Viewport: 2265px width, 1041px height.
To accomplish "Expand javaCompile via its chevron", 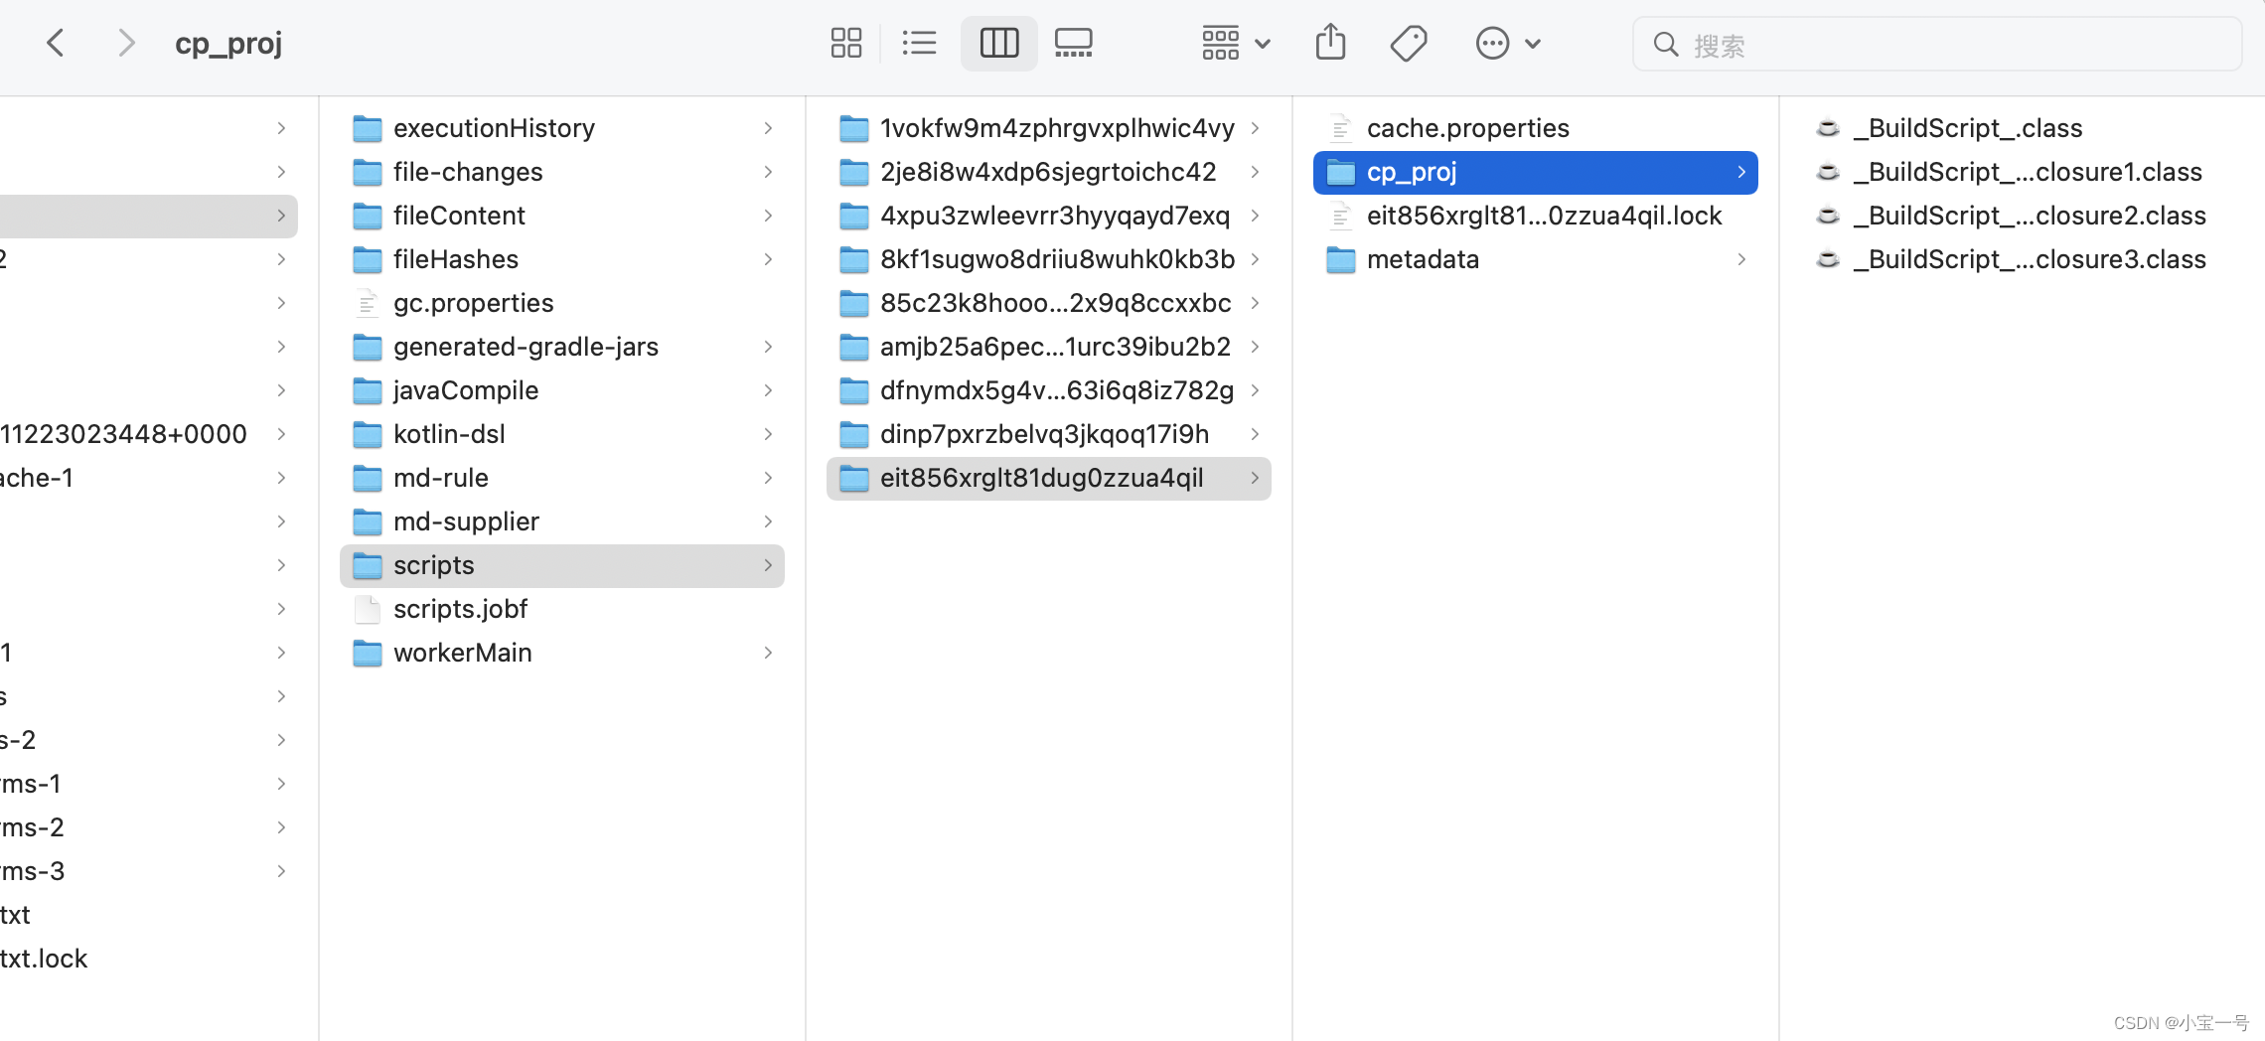I will click(768, 390).
